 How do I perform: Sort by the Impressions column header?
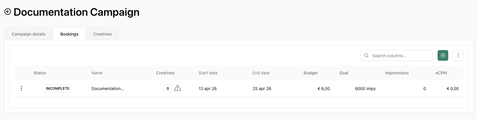pyautogui.click(x=397, y=73)
